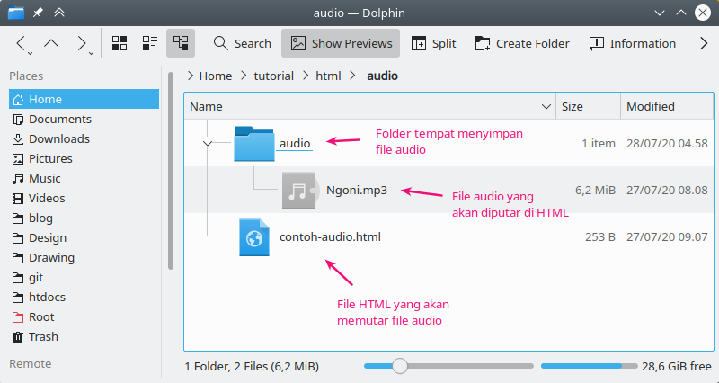Open chevron before audio breadcrumb
719x383 pixels.
click(352, 76)
